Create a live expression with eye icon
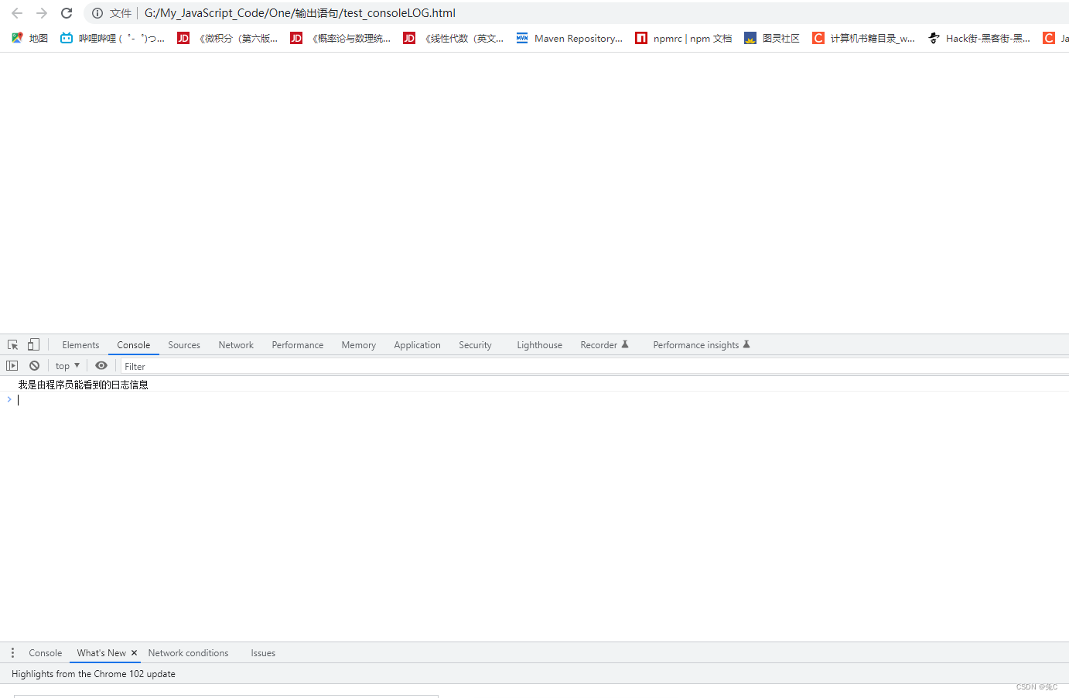This screenshot has height=698, width=1069. point(101,366)
